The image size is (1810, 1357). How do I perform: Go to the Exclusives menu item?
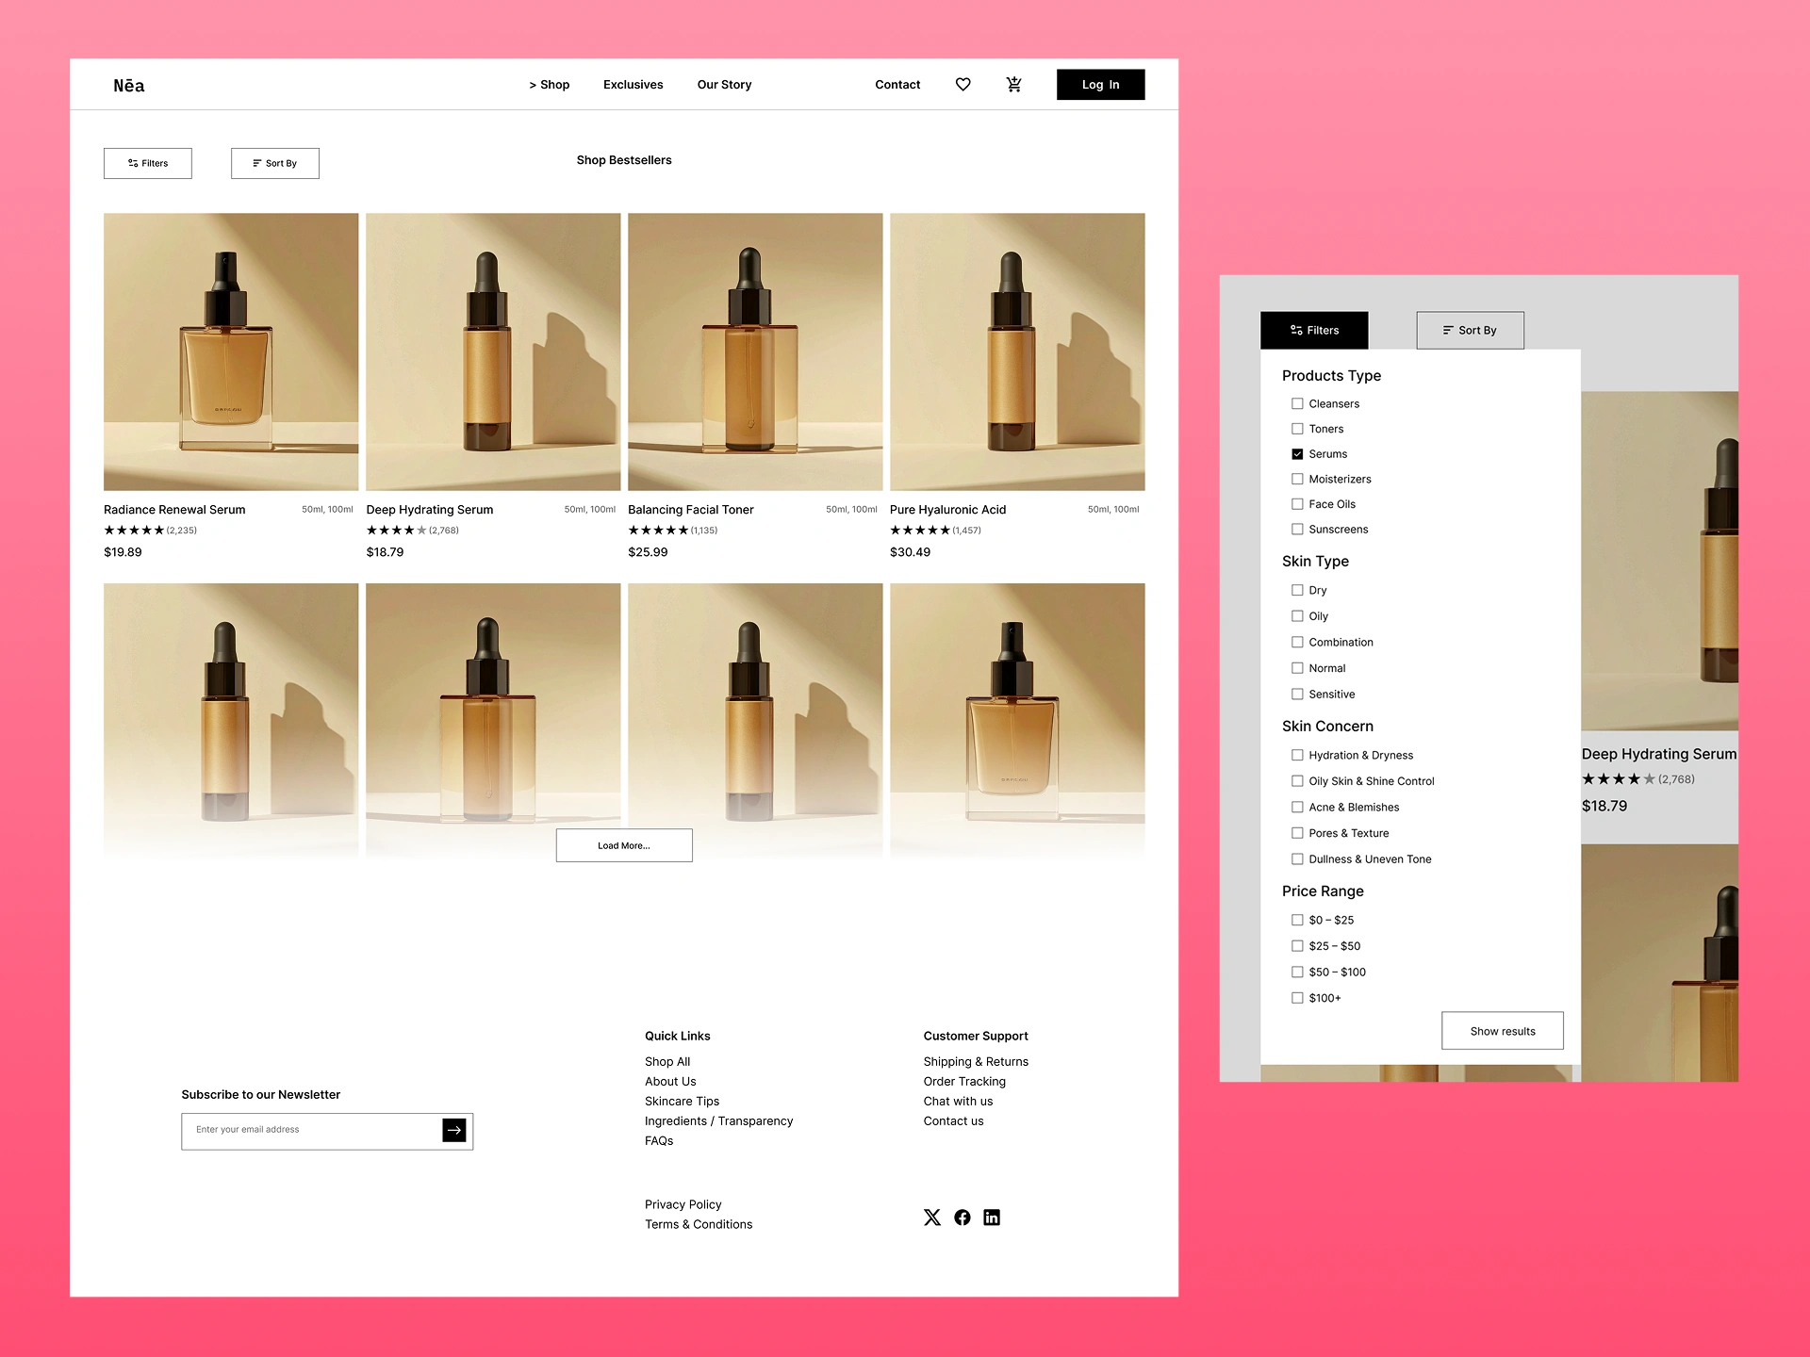(633, 85)
